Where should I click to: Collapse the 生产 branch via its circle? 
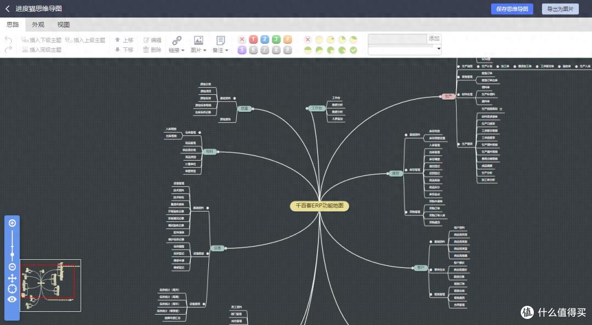(x=441, y=96)
